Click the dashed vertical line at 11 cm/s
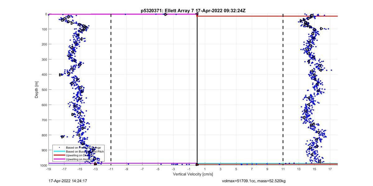Image resolution: width=373 pixels, height=186 pixels. coord(283,90)
